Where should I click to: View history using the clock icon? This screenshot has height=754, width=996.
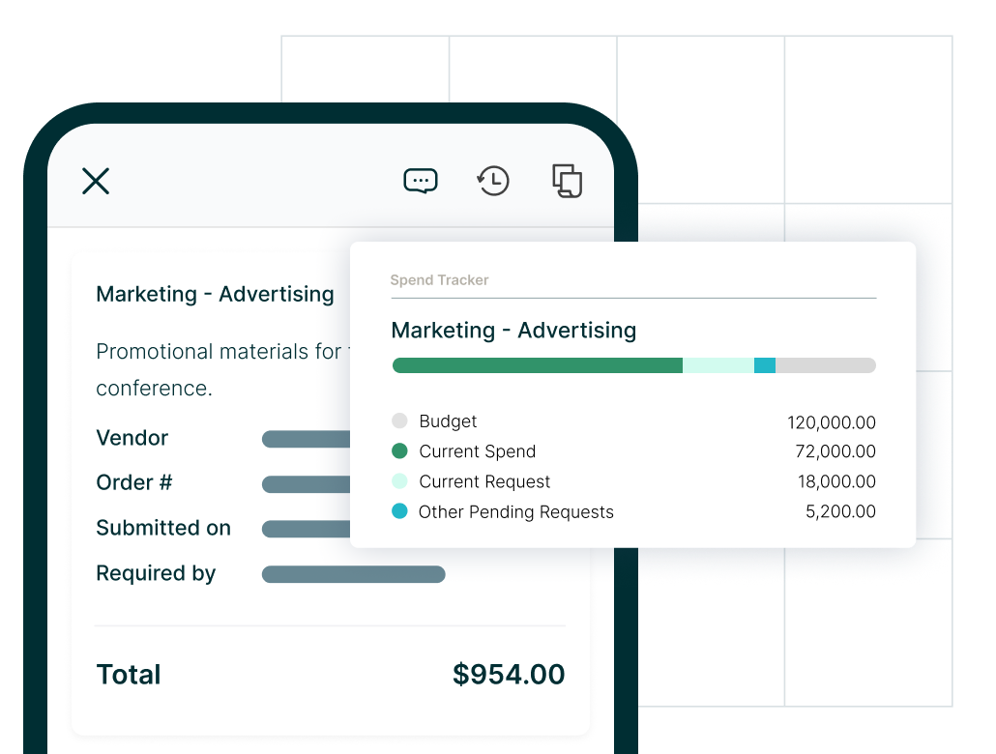[493, 181]
